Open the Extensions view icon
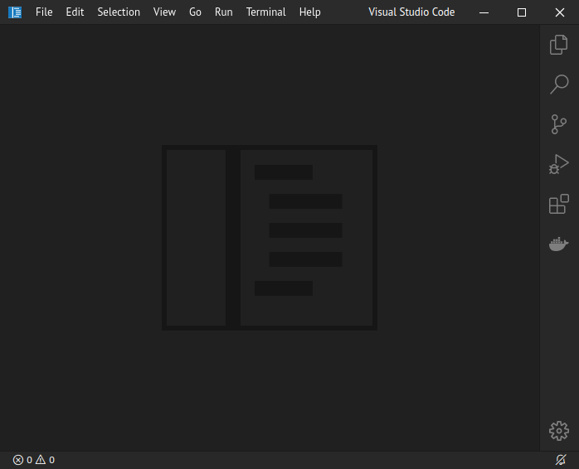Screen dimensions: 579x469 (559, 204)
